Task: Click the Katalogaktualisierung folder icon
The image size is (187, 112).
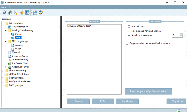Action: tap(10, 30)
